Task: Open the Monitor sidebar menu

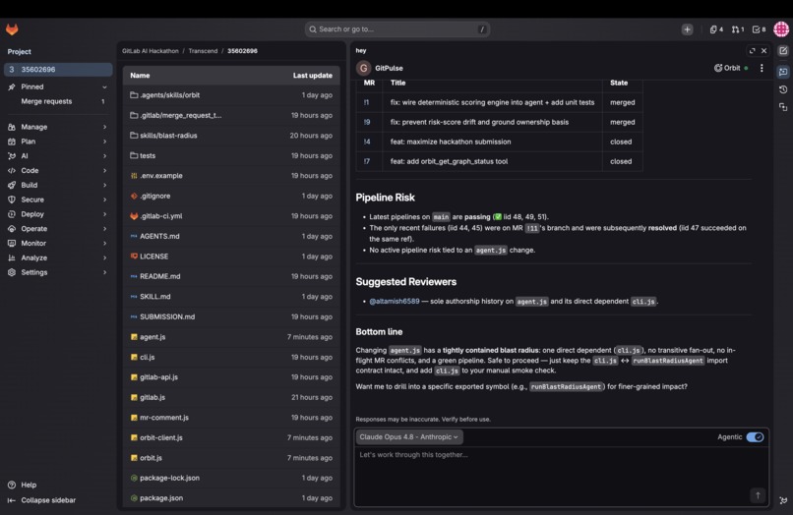Action: (x=57, y=243)
